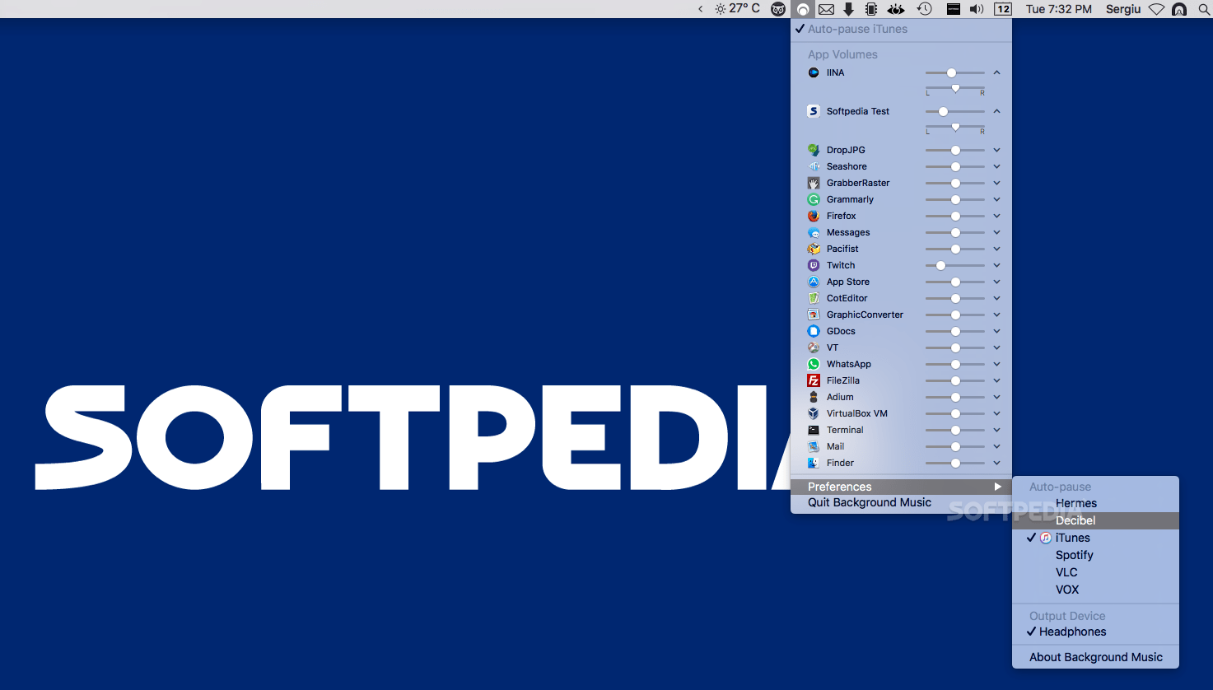
Task: Select iTunes as the auto-pause player
Action: pos(1095,538)
